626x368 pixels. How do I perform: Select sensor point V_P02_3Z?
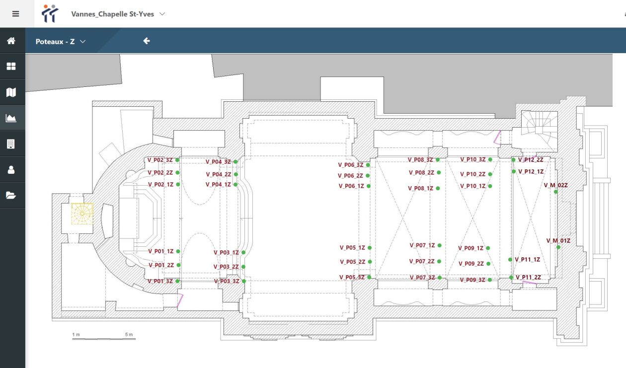[177, 160]
